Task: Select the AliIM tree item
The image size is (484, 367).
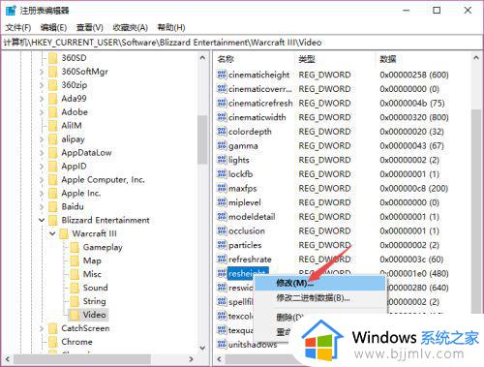Action: point(72,126)
